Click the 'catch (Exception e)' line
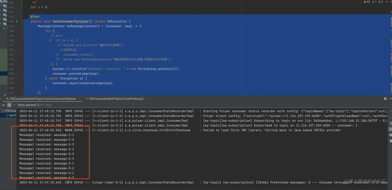 (x=66, y=78)
